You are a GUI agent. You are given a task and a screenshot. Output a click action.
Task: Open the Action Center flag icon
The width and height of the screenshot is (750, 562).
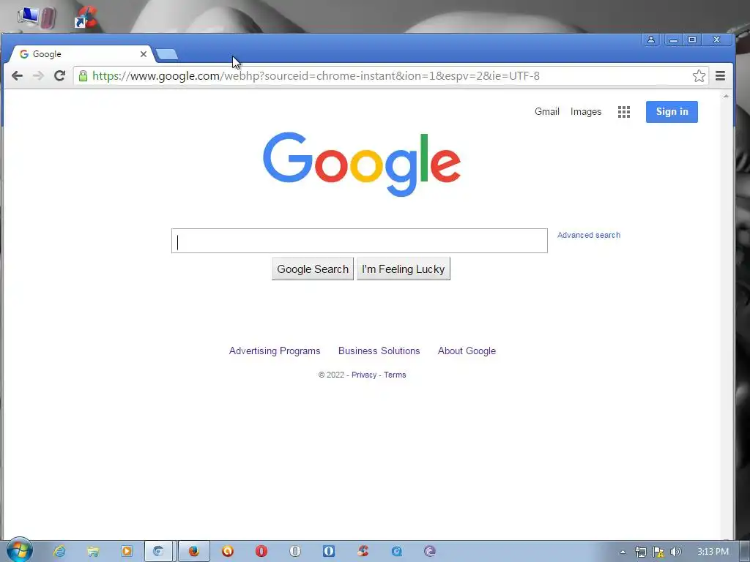point(658,552)
